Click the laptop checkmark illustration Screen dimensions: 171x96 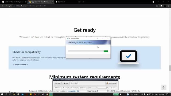(x=129, y=57)
